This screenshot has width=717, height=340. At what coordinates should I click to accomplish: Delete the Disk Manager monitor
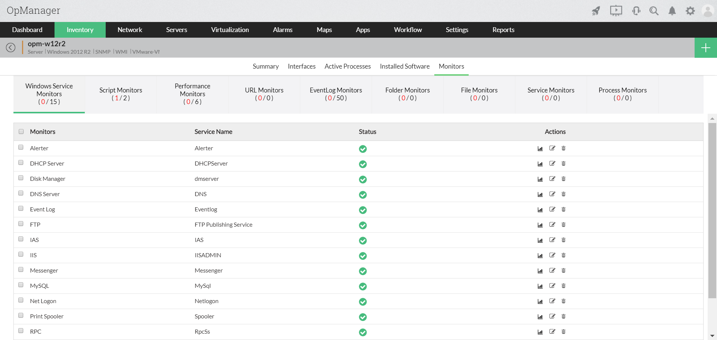click(x=564, y=179)
